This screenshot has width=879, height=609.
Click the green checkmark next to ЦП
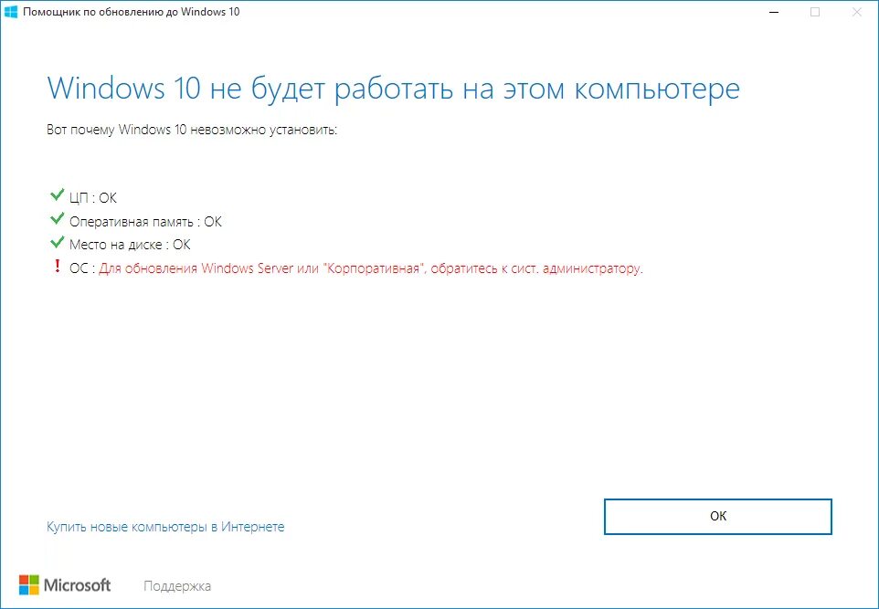click(x=58, y=195)
